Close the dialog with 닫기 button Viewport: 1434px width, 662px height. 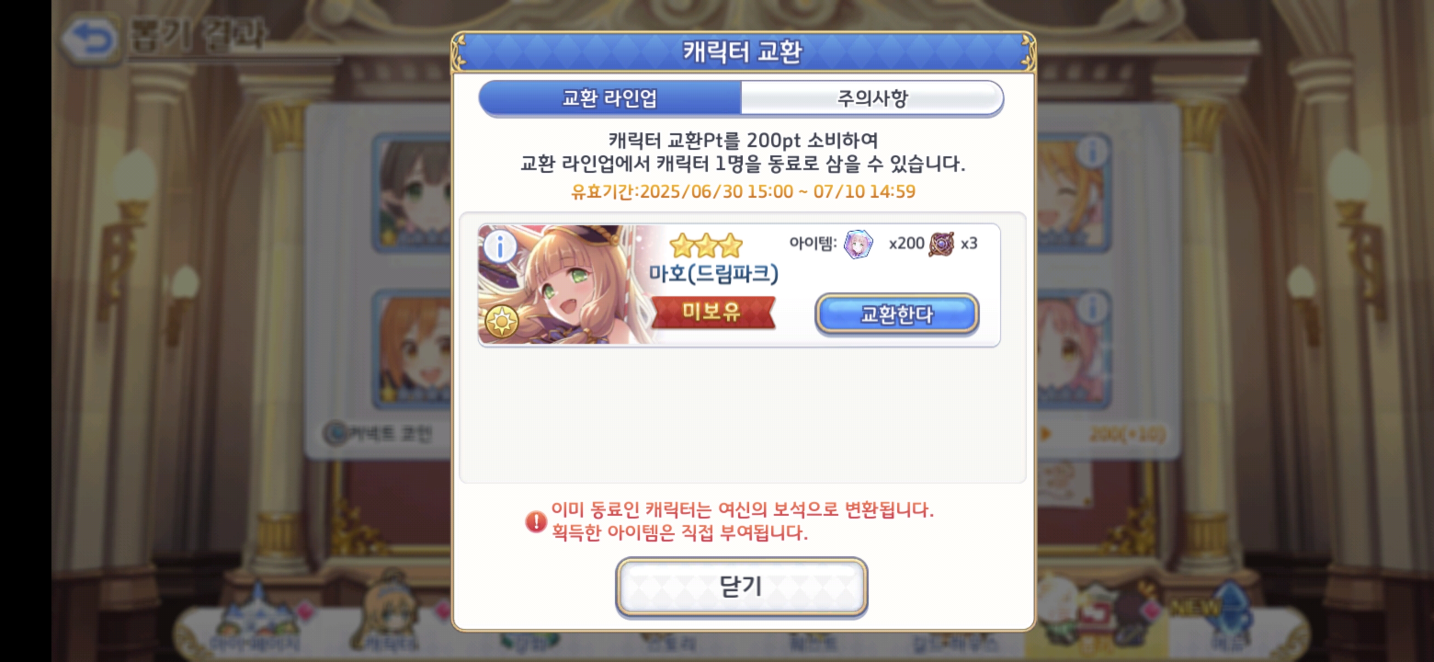[x=741, y=587]
